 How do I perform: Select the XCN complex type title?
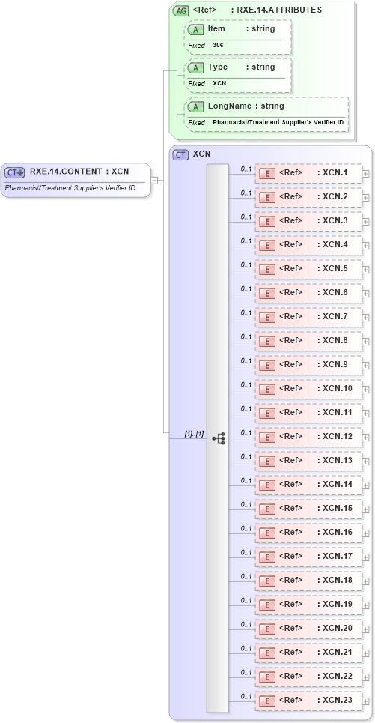pos(202,154)
